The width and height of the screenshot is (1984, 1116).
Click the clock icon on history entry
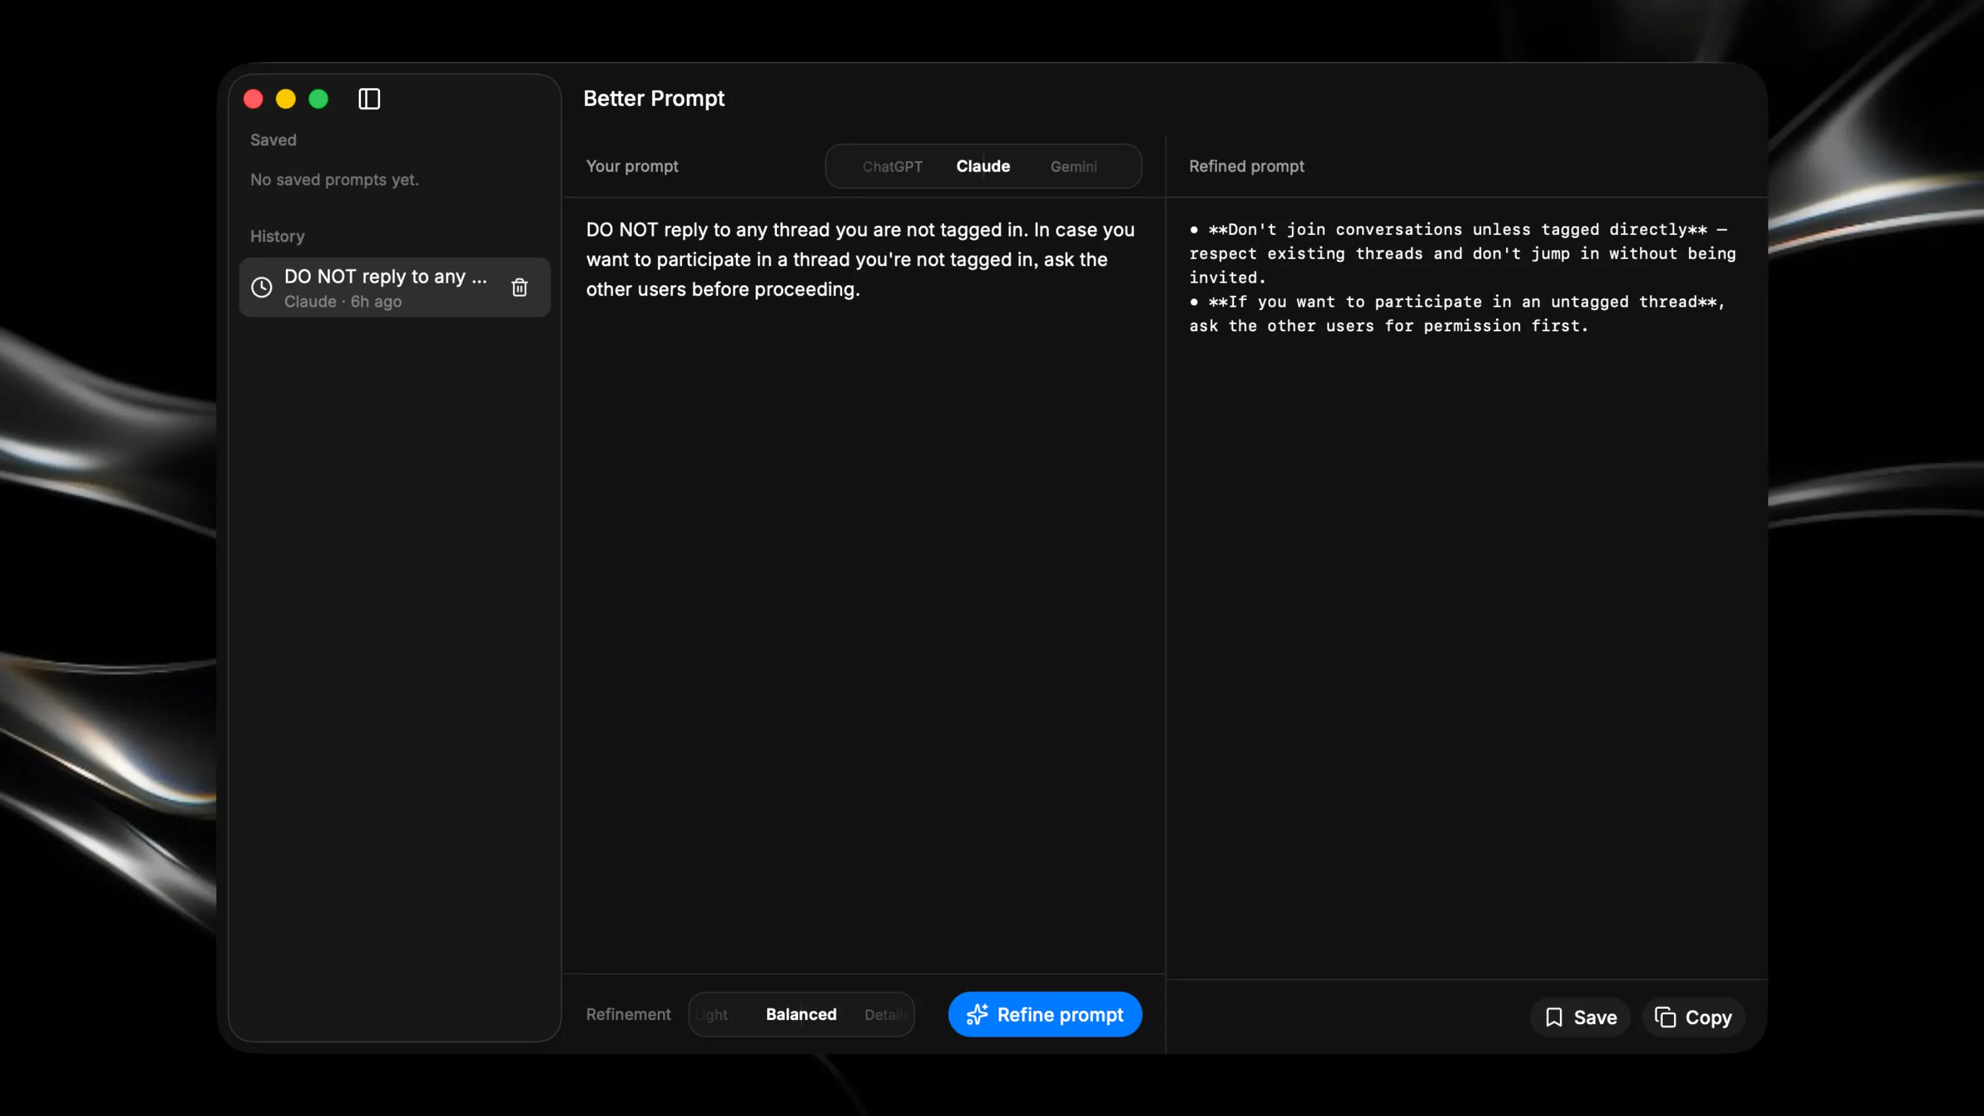pos(262,287)
